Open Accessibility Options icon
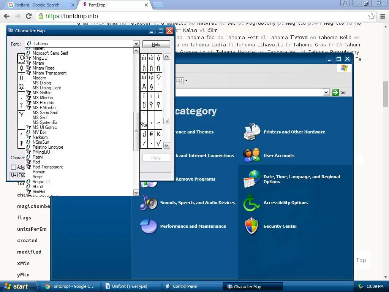This screenshot has width=389, height=292. point(251,203)
